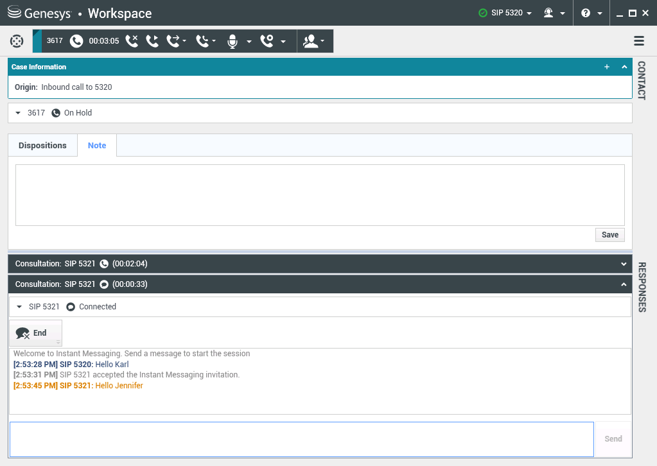Screen dimensions: 657x466
Task: End the call with the release icon
Action: 132,41
